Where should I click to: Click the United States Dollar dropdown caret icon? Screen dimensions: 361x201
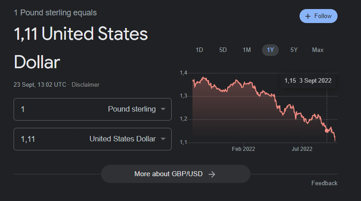[163, 139]
